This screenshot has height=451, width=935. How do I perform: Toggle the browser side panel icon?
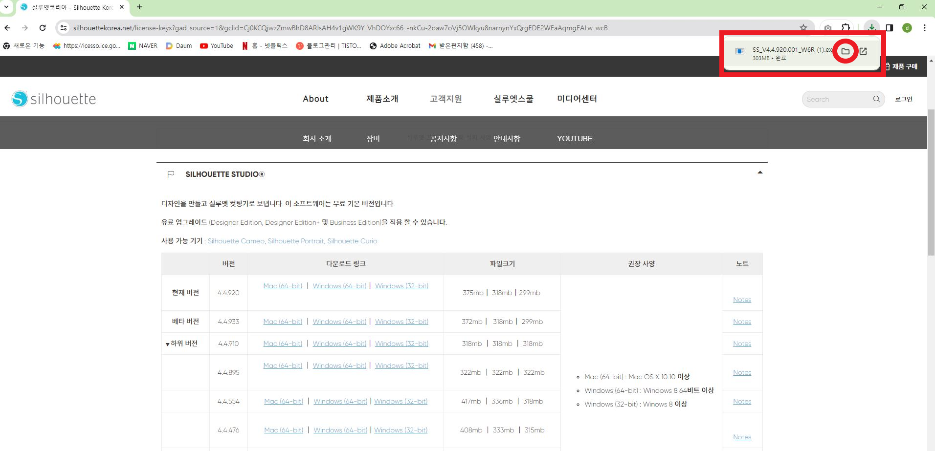point(890,28)
